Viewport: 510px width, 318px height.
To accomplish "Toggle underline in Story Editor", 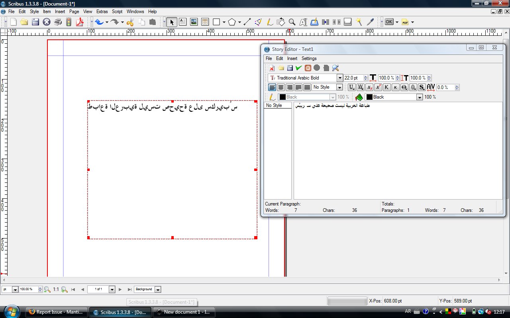I will click(351, 87).
